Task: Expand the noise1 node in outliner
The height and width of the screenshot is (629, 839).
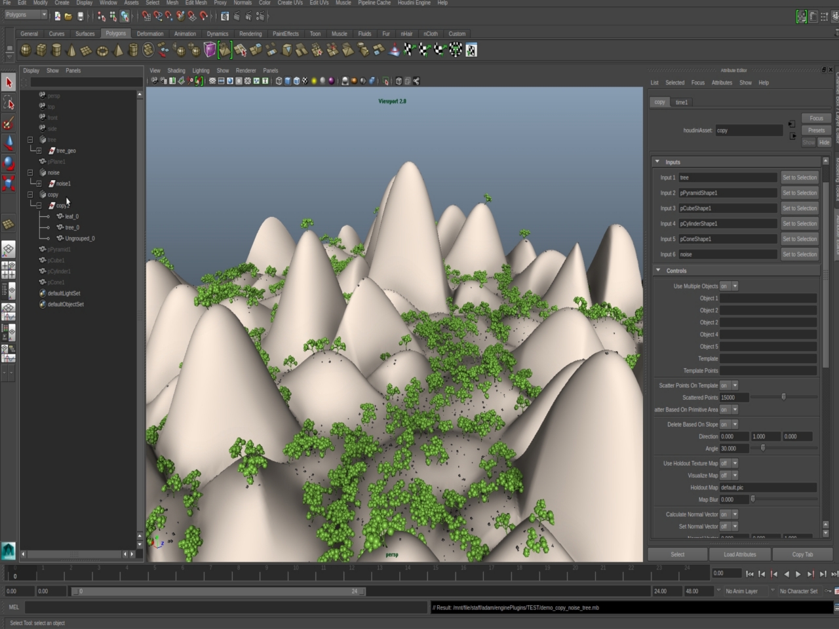Action: 39,183
